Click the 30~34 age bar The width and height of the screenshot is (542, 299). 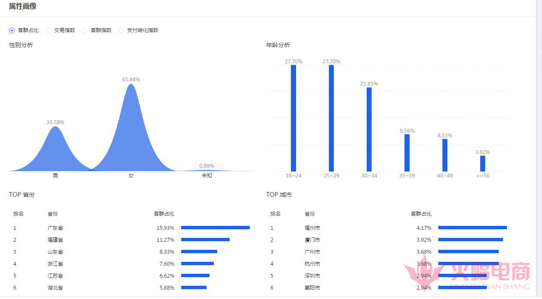pos(369,129)
